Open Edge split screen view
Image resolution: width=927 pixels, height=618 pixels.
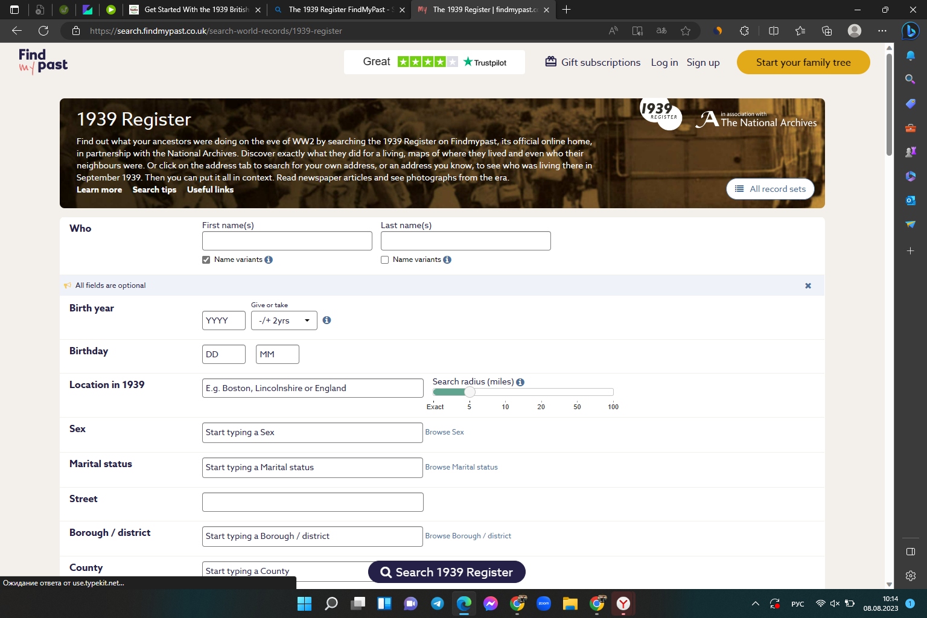774,31
